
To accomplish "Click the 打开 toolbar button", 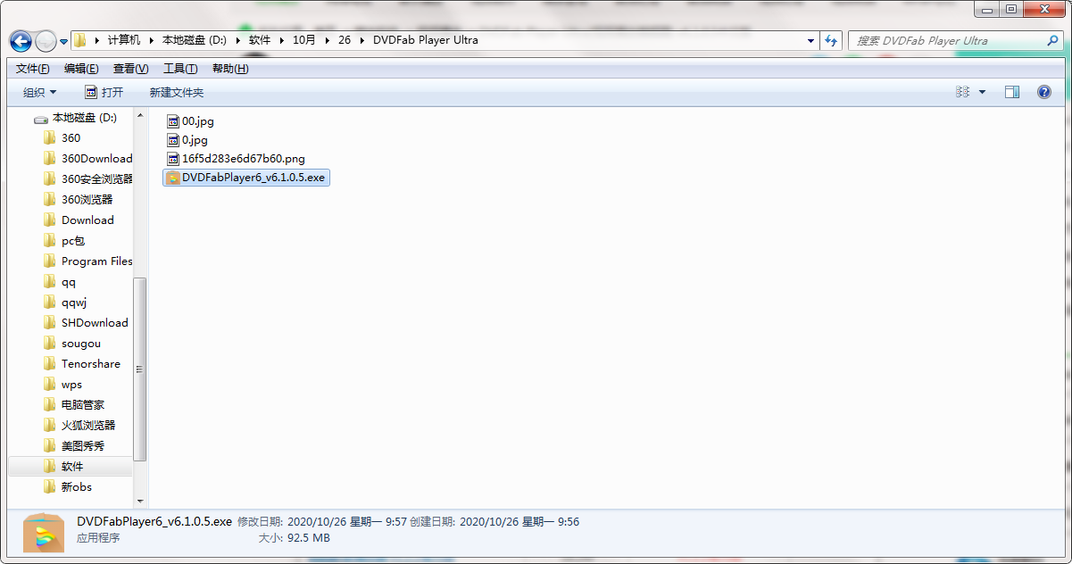I will 104,91.
